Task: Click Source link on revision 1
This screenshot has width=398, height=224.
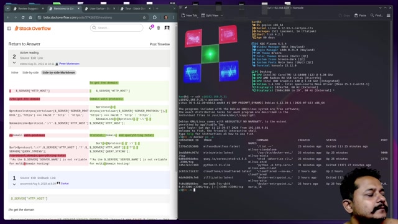Action: pos(25,178)
